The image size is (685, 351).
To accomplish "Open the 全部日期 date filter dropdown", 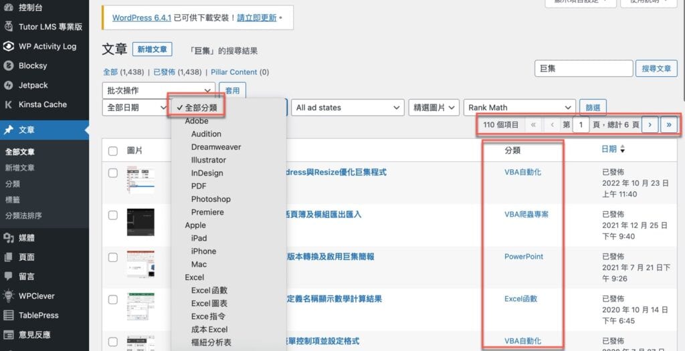I will 136,108.
